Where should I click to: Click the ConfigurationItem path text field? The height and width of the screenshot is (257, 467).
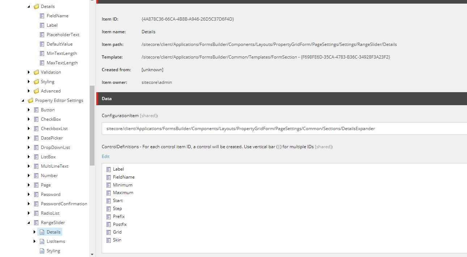(253, 129)
